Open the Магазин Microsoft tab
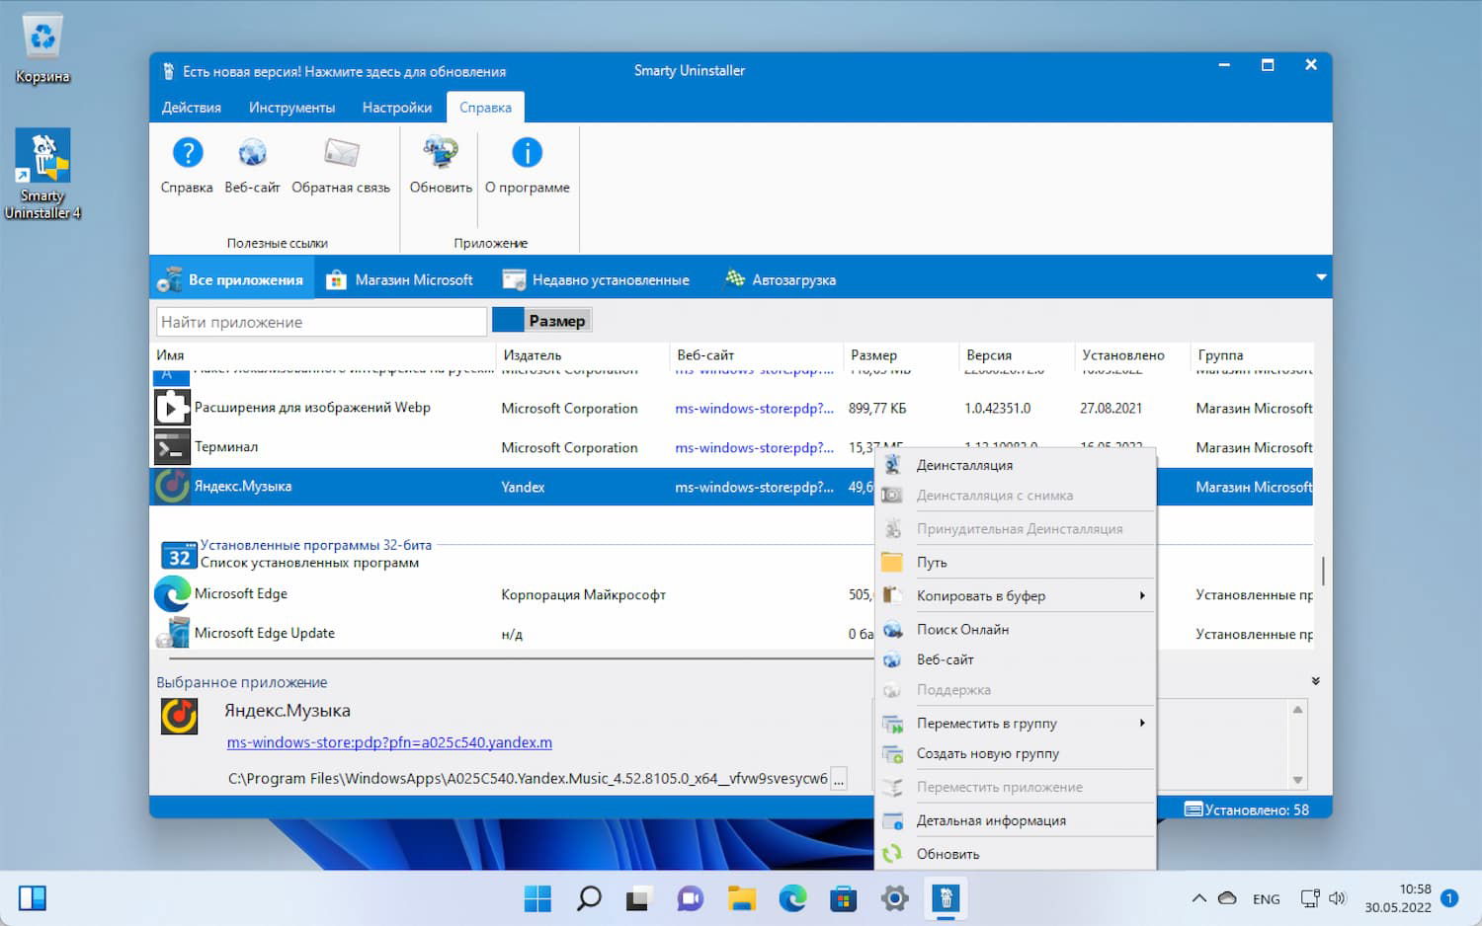 pyautogui.click(x=400, y=278)
